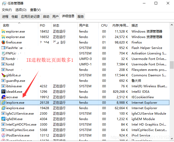The height and width of the screenshot is (142, 174).
Task: Switch to the 应用历史记录 tab
Action: coord(30,17)
